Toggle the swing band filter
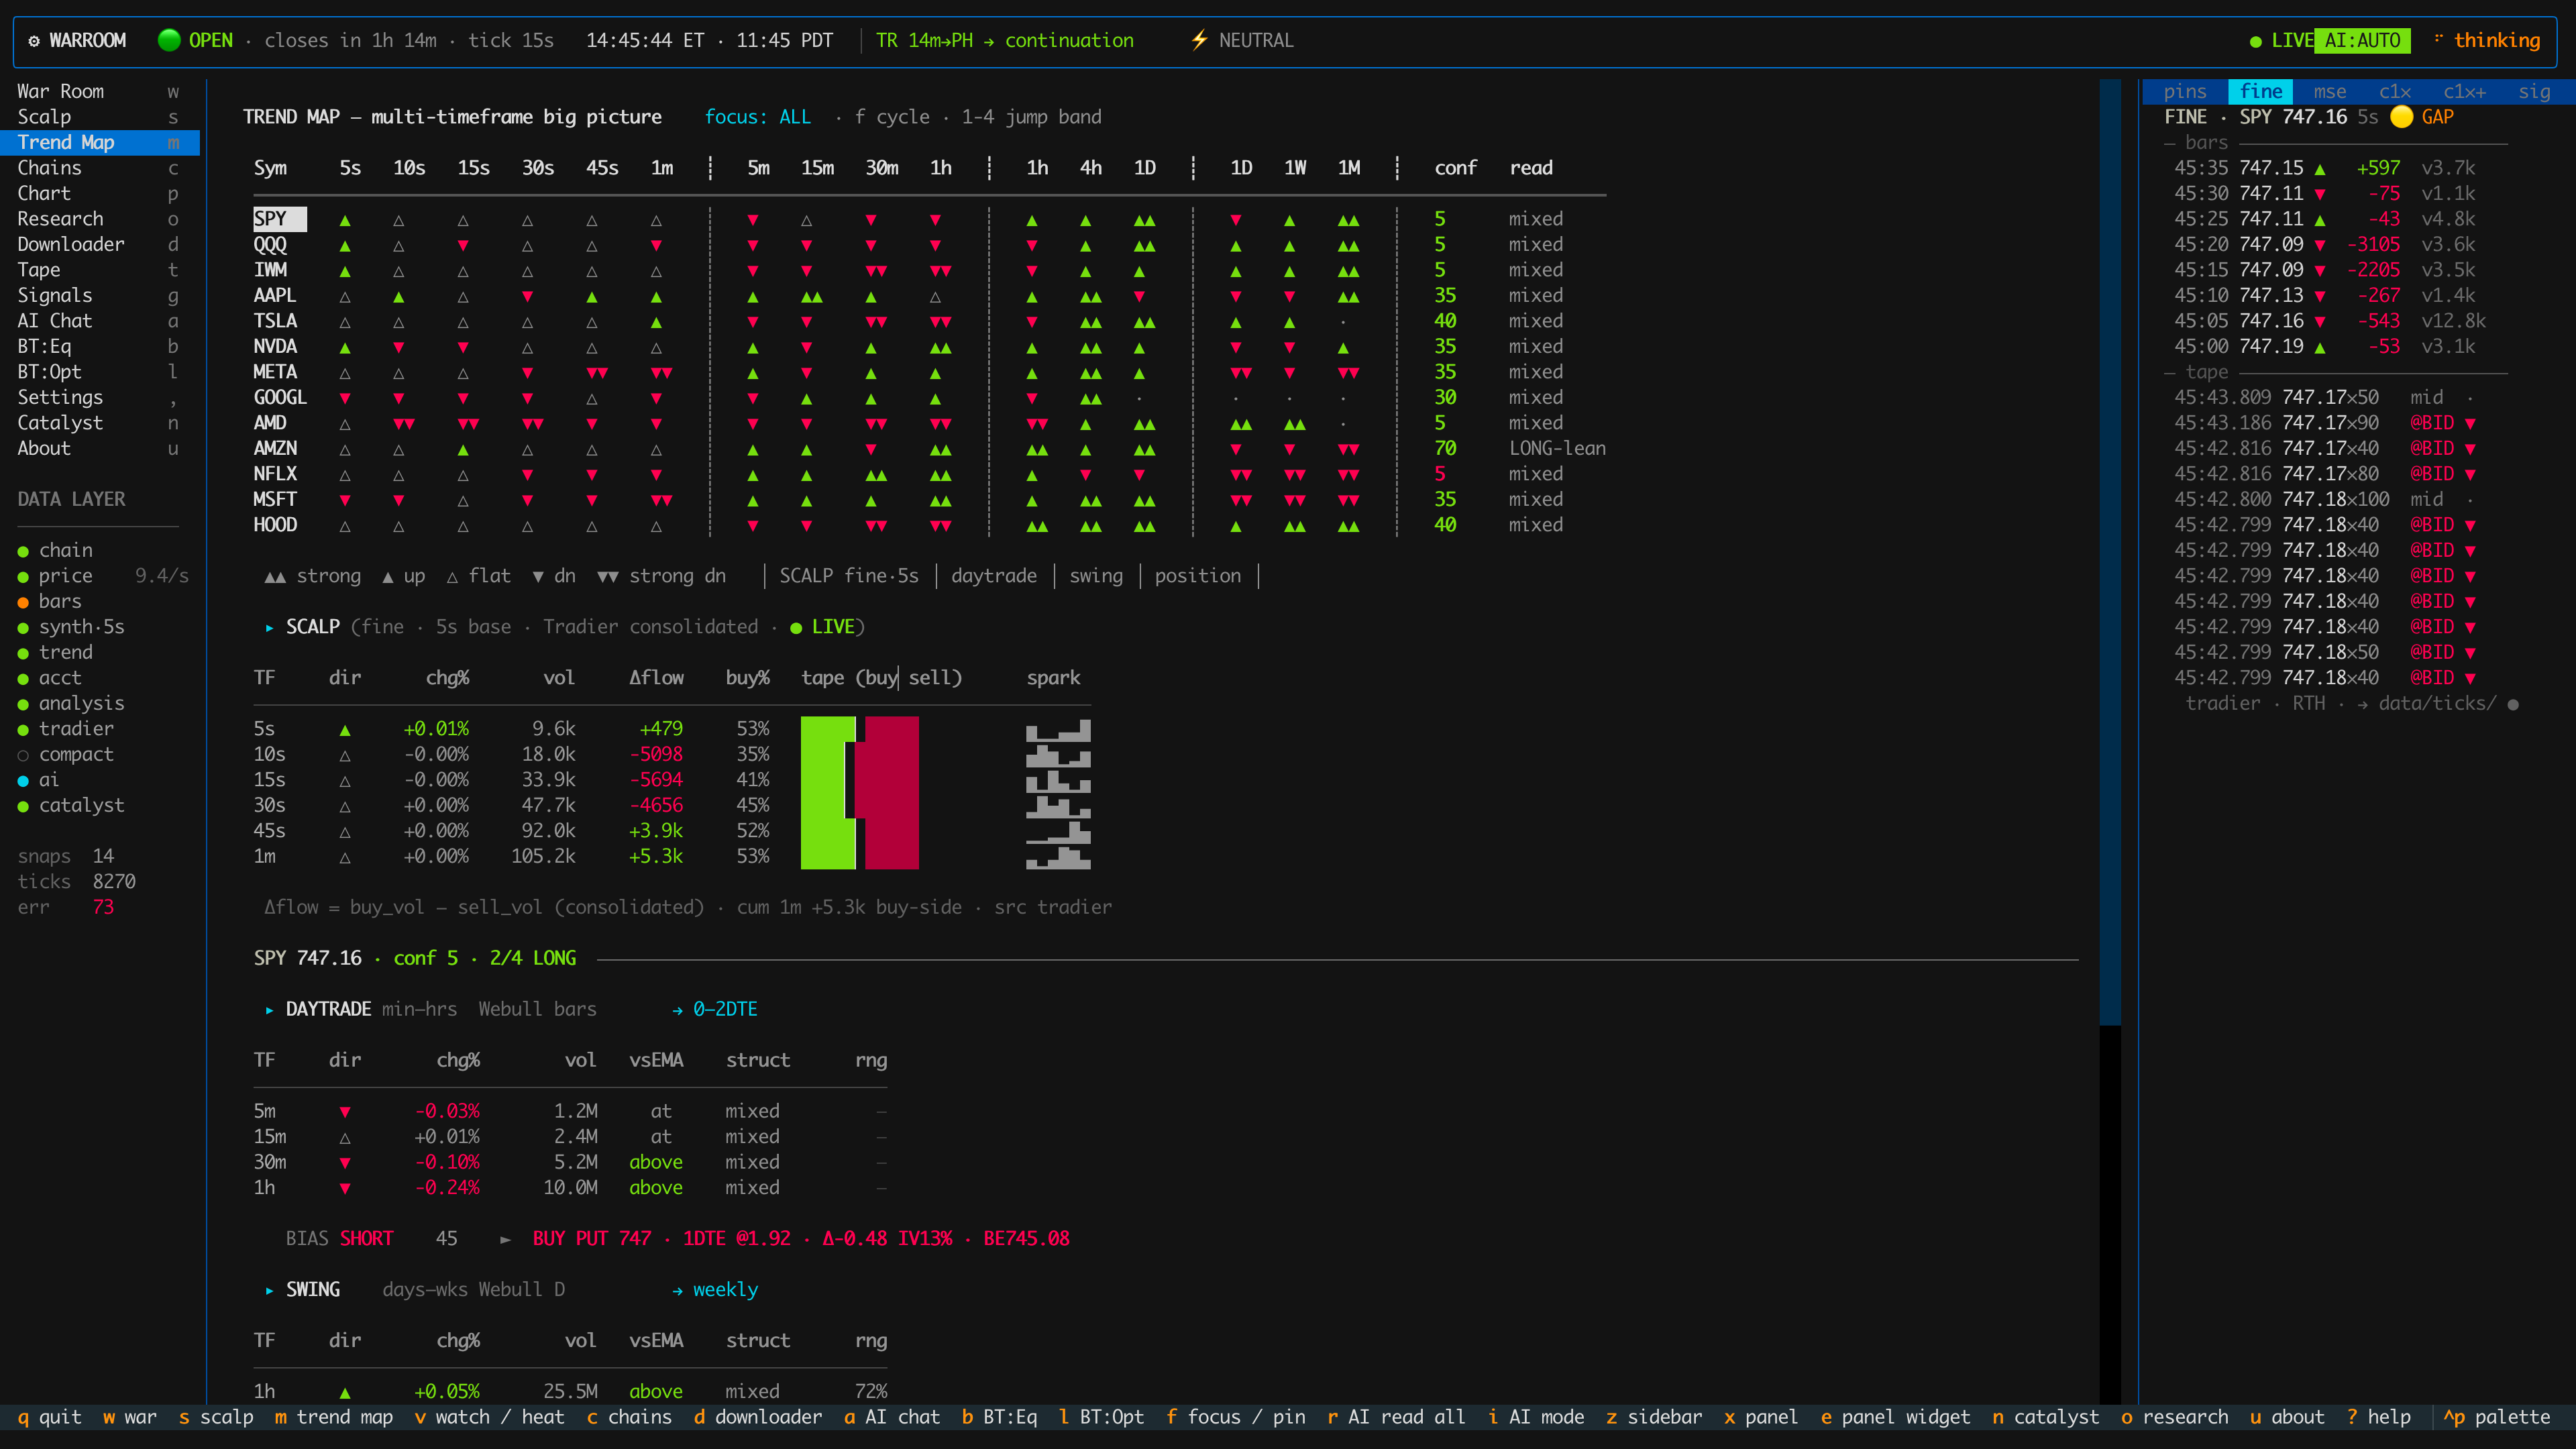The width and height of the screenshot is (2576, 1449). click(x=1096, y=576)
